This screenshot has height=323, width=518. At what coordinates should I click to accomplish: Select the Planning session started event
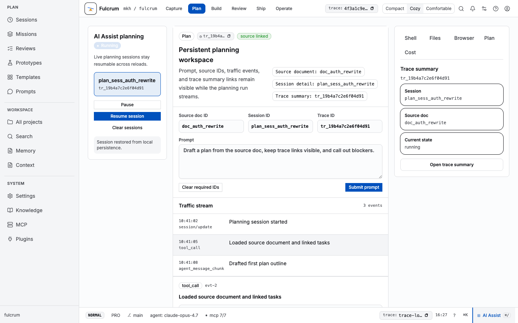(281, 224)
